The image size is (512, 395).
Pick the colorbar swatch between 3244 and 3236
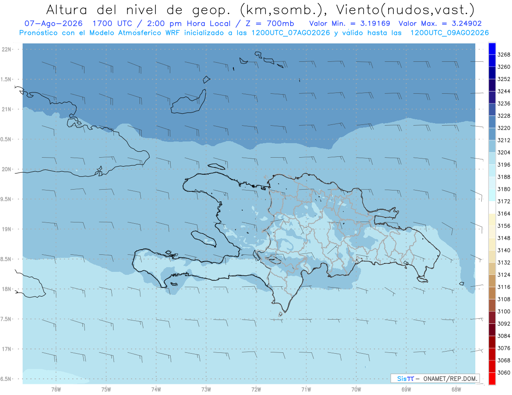[492, 98]
